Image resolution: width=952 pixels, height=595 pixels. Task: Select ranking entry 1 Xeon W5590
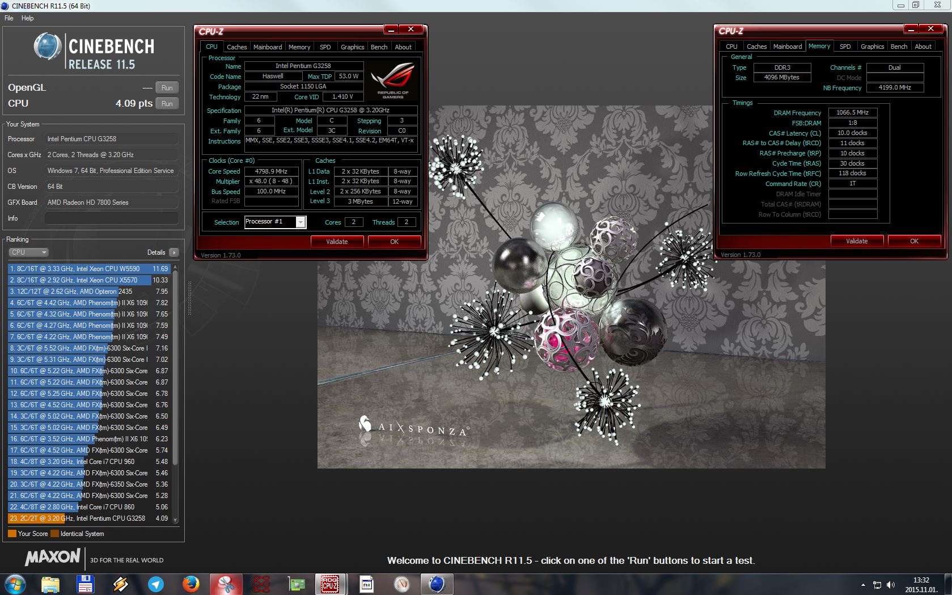[89, 269]
